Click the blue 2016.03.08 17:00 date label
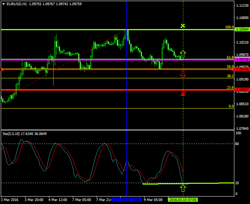 [126, 200]
